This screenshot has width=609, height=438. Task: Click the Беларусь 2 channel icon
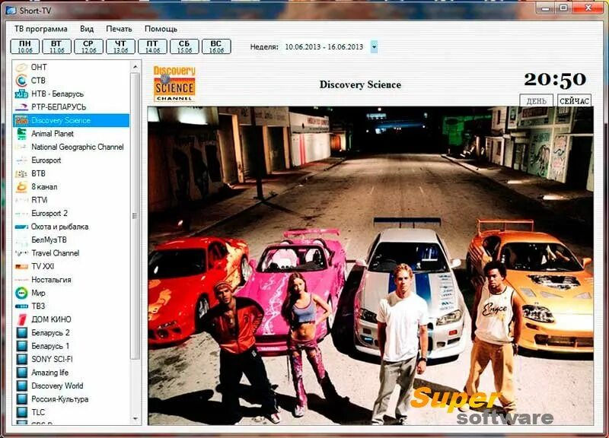coord(22,332)
